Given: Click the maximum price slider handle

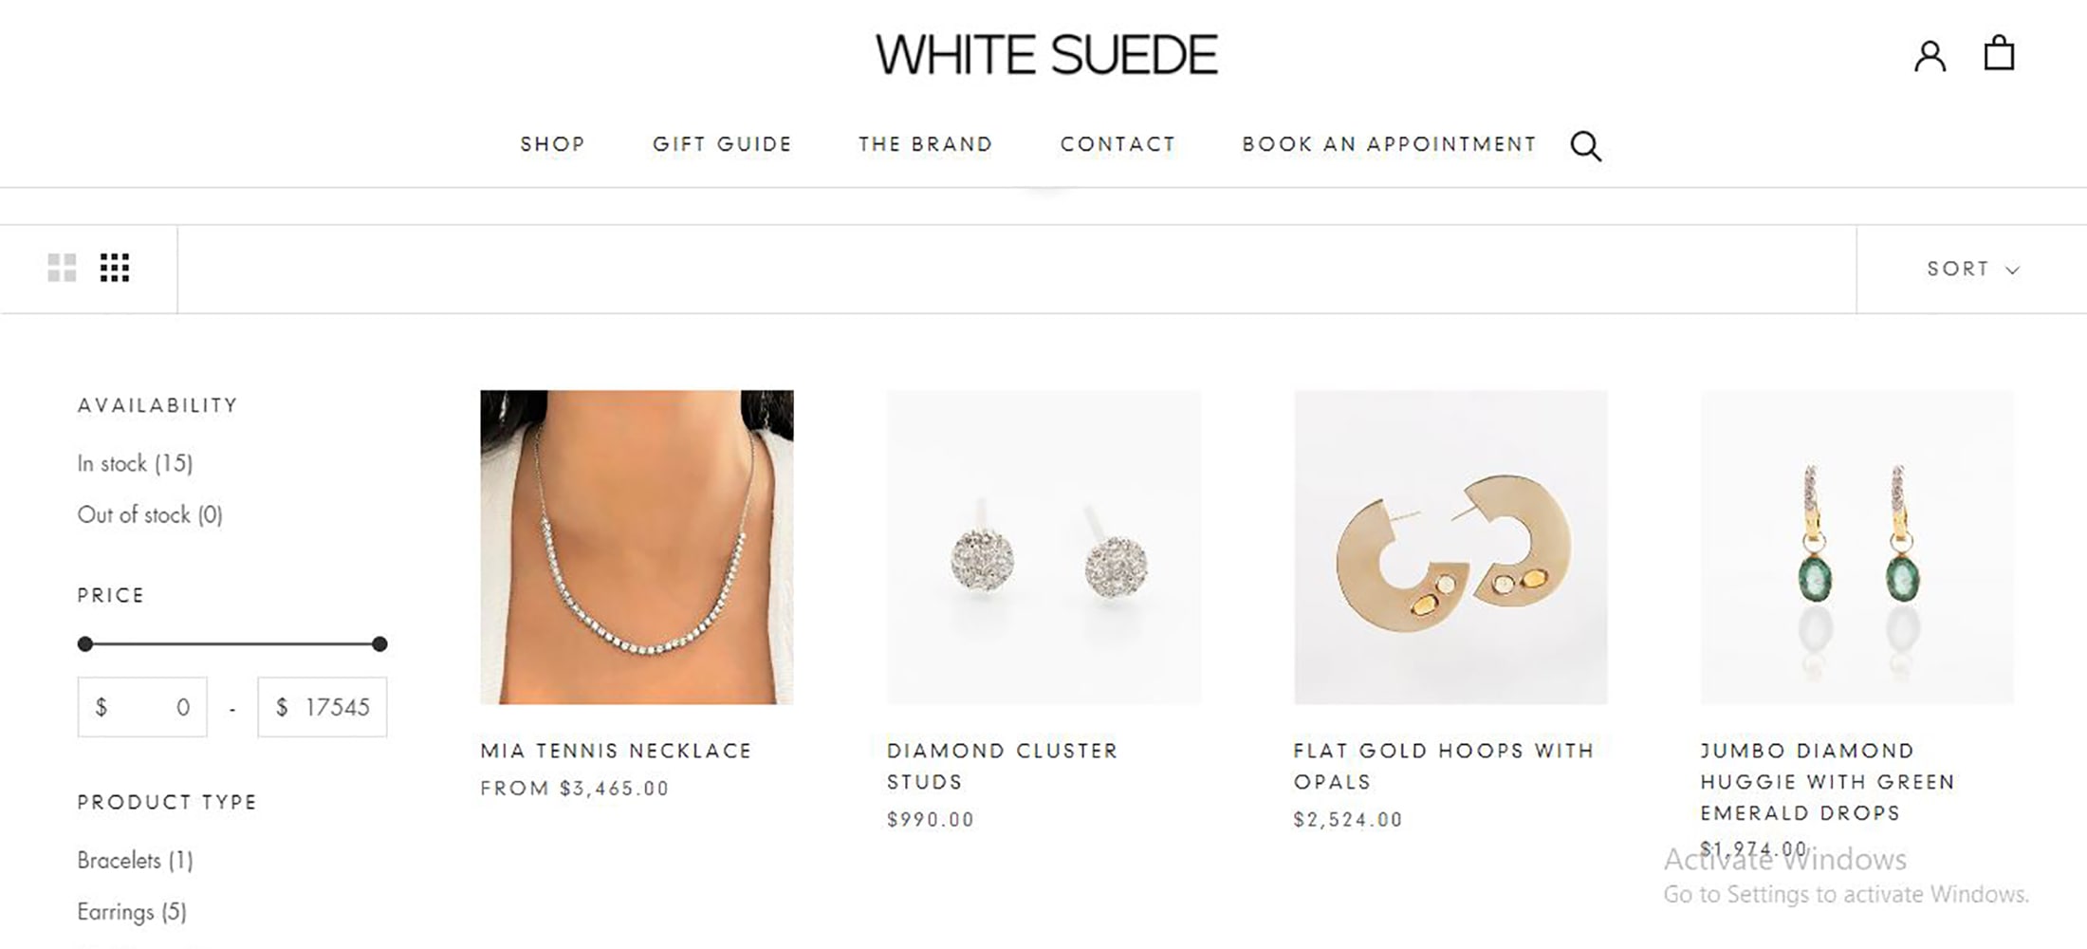Looking at the screenshot, I should pos(379,644).
